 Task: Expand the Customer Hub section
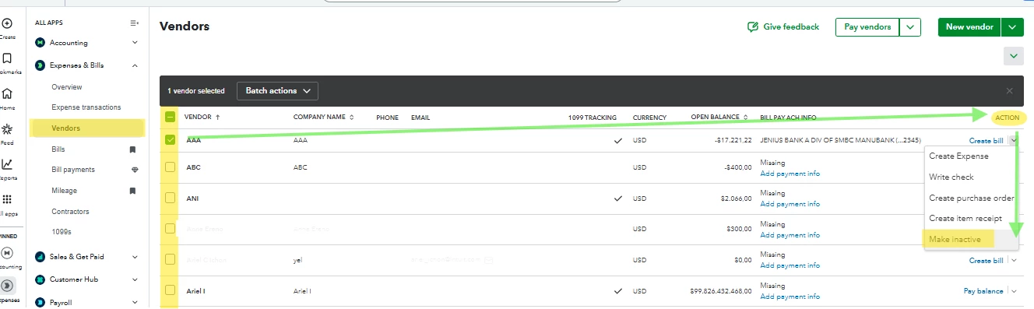point(135,279)
